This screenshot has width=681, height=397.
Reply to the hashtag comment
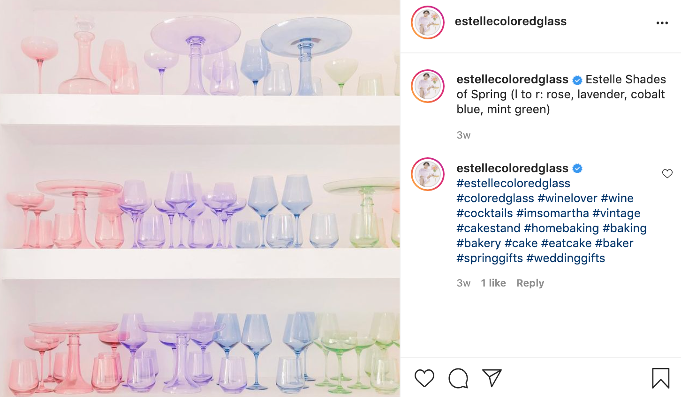click(530, 283)
